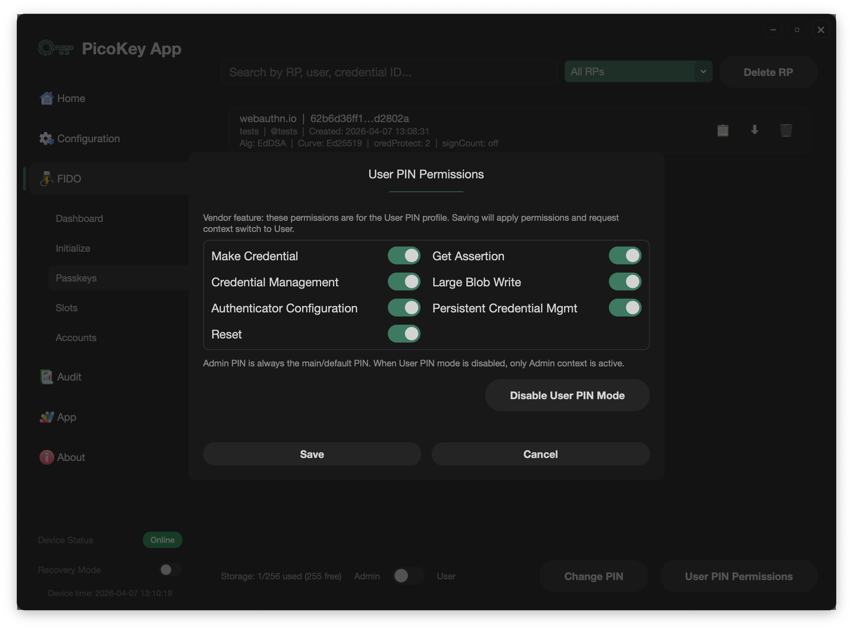Click the credential search field
This screenshot has width=853, height=630.
(389, 72)
